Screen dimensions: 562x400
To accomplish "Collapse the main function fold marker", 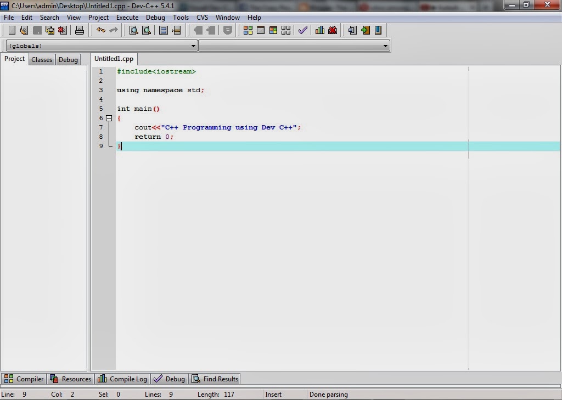I will [109, 119].
